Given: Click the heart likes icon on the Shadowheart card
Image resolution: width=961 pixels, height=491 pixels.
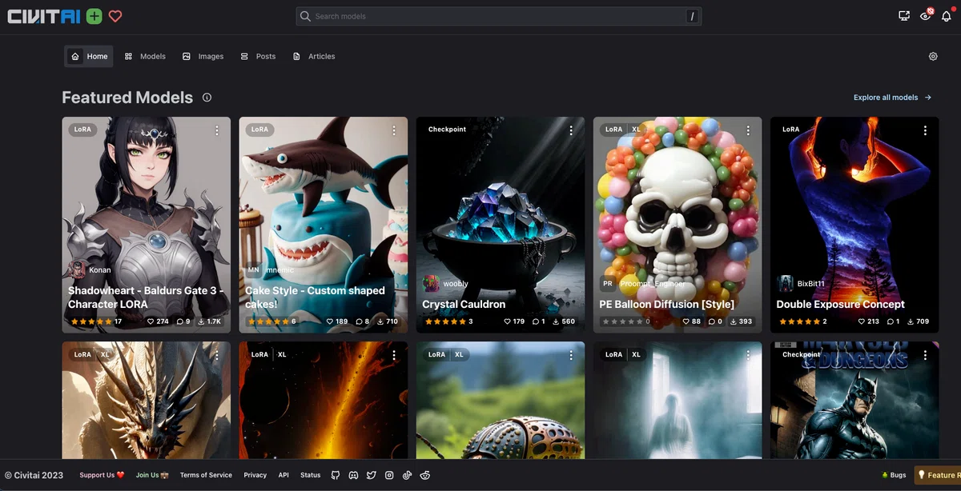Looking at the screenshot, I should 151,321.
